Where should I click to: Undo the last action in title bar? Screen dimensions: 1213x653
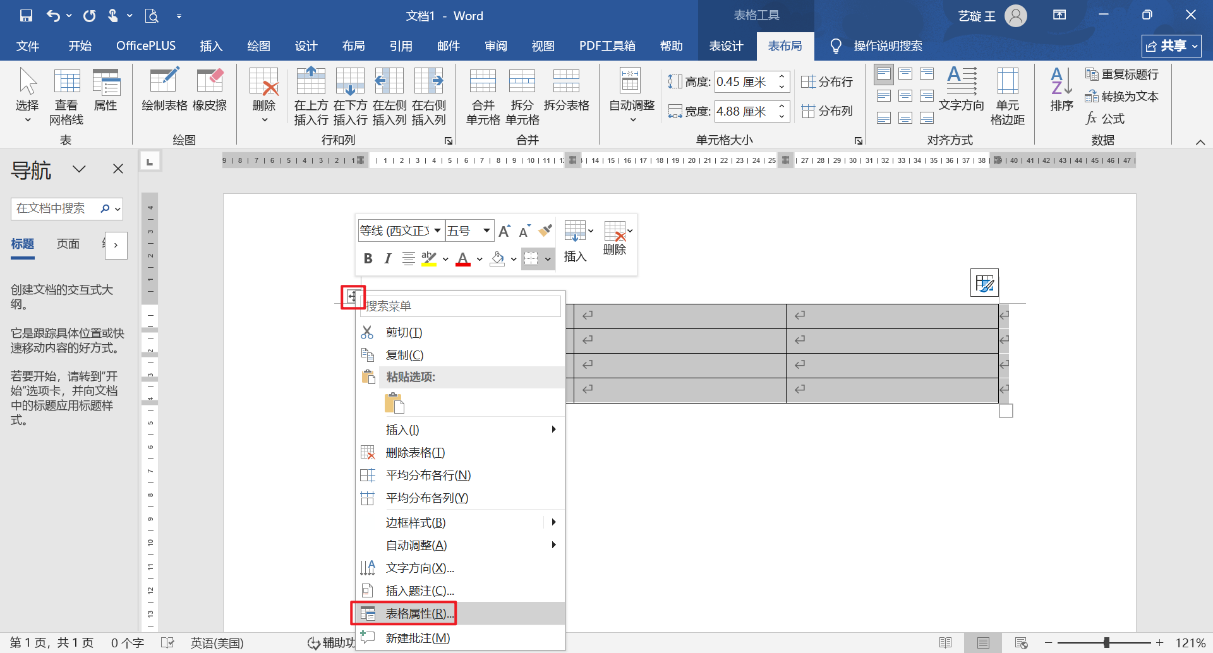click(x=54, y=16)
